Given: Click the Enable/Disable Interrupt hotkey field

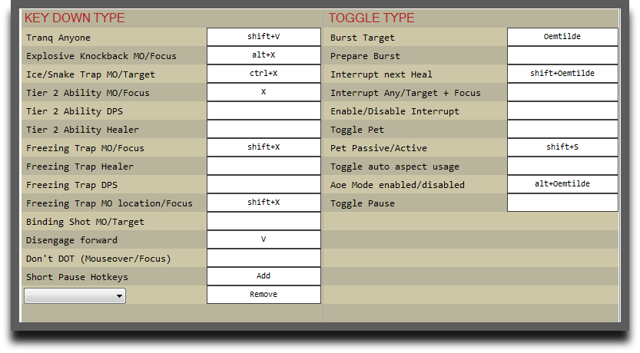Looking at the screenshot, I should click(x=562, y=111).
